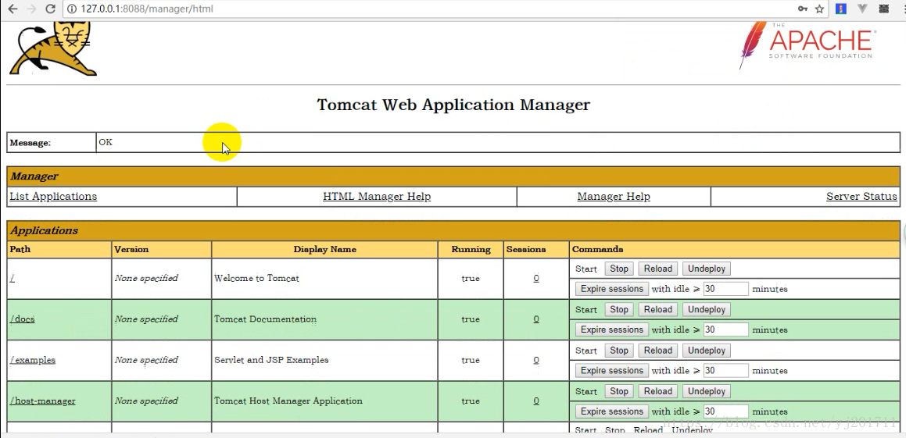Viewport: 906px width, 438px height.
Task: Open the /host-manager application link
Action: (x=43, y=401)
